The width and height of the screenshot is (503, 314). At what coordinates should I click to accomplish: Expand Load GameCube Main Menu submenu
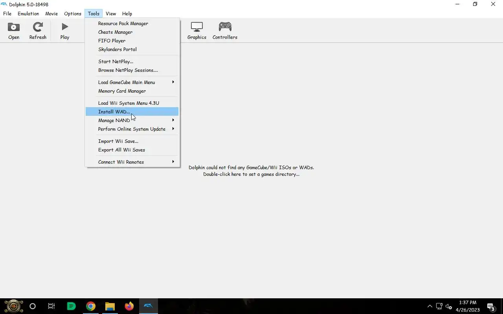pyautogui.click(x=132, y=82)
